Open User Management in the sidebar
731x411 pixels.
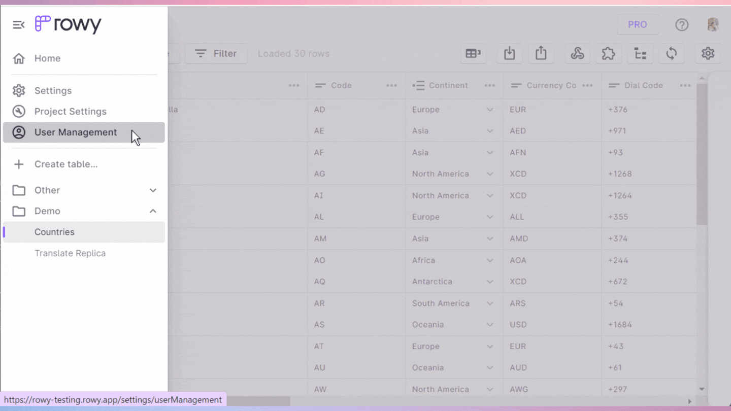click(x=76, y=132)
